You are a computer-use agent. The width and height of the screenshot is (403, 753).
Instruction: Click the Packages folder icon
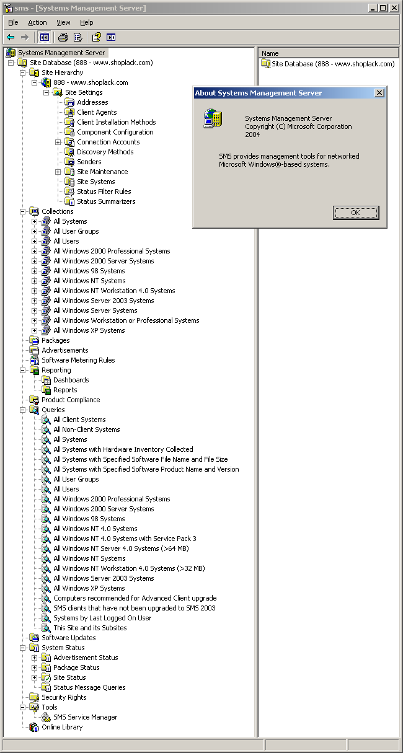(x=34, y=340)
